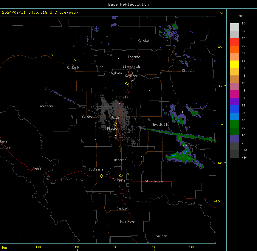
Task: Click the Calgary city label
Action: [x=119, y=180]
